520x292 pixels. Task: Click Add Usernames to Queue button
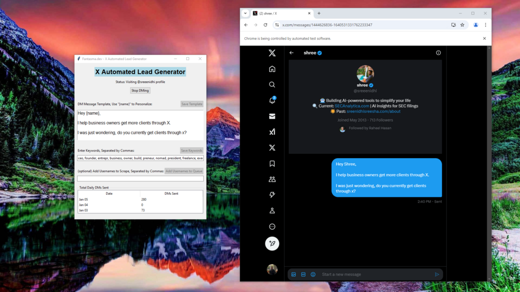click(x=184, y=171)
